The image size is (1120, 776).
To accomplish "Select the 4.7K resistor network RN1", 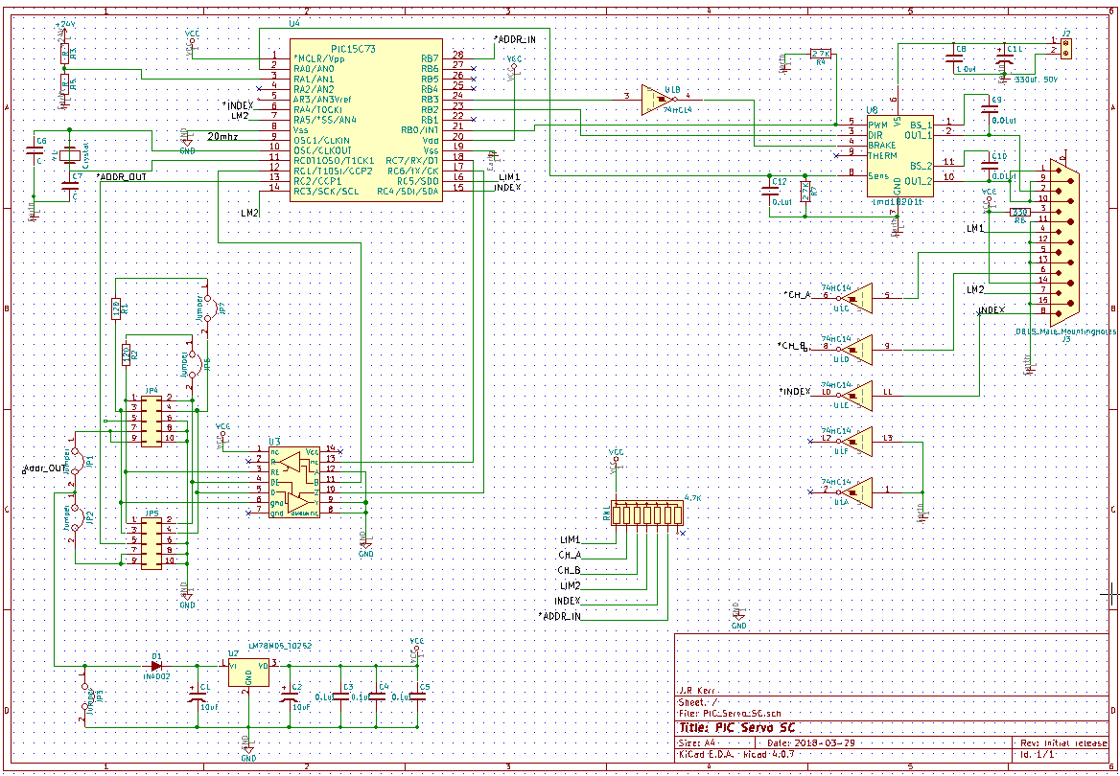I will tap(648, 514).
